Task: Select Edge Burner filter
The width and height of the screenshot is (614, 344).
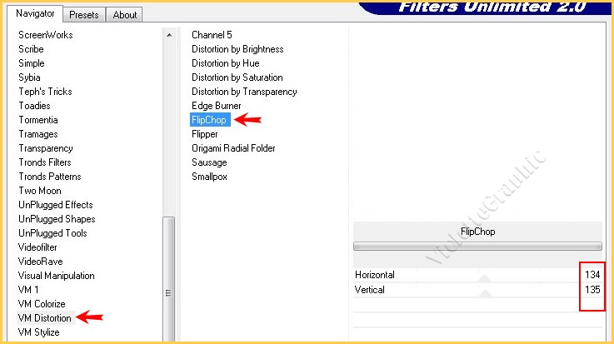Action: [x=216, y=106]
